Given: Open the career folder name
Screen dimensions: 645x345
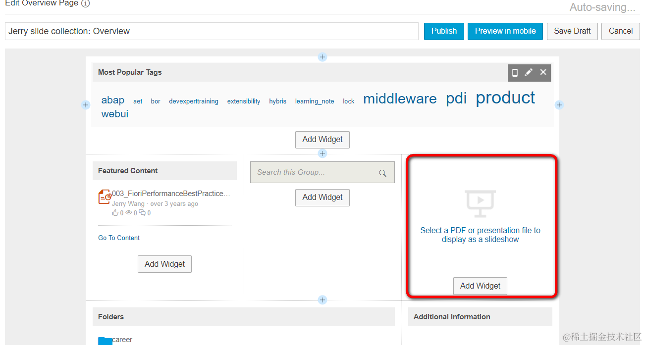Looking at the screenshot, I should click(x=122, y=340).
